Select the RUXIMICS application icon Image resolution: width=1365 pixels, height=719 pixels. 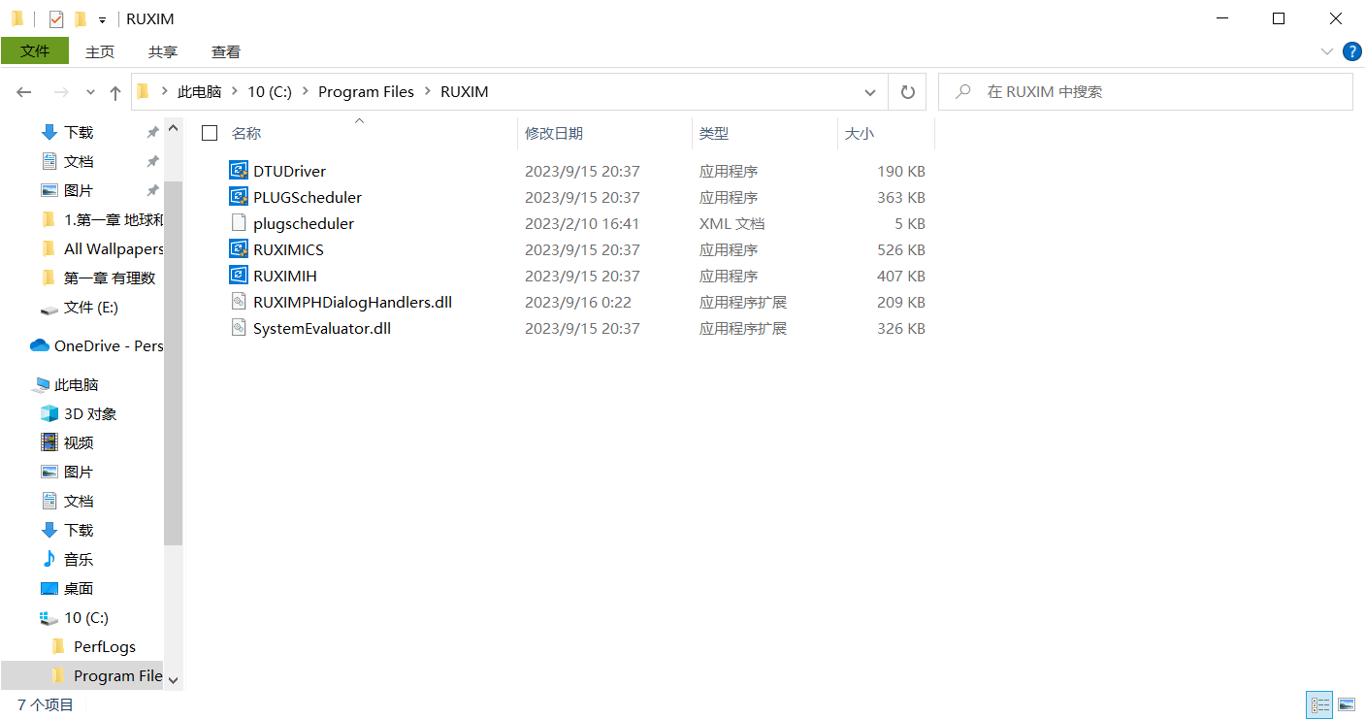point(239,249)
